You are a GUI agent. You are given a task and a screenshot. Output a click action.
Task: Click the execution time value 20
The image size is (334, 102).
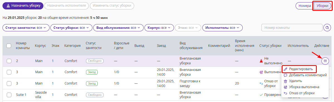click(237, 83)
